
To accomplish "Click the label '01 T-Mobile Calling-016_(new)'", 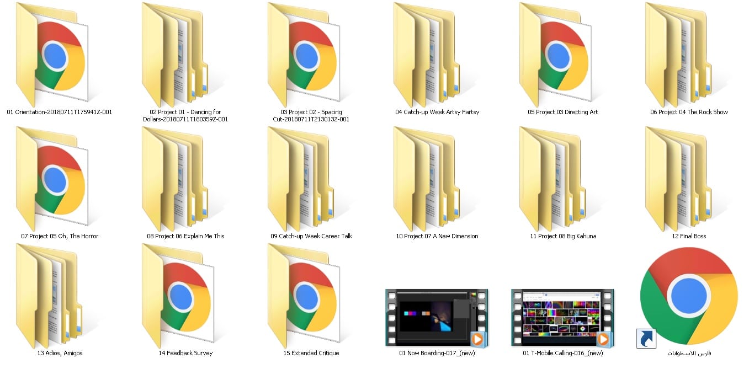I will (x=563, y=353).
